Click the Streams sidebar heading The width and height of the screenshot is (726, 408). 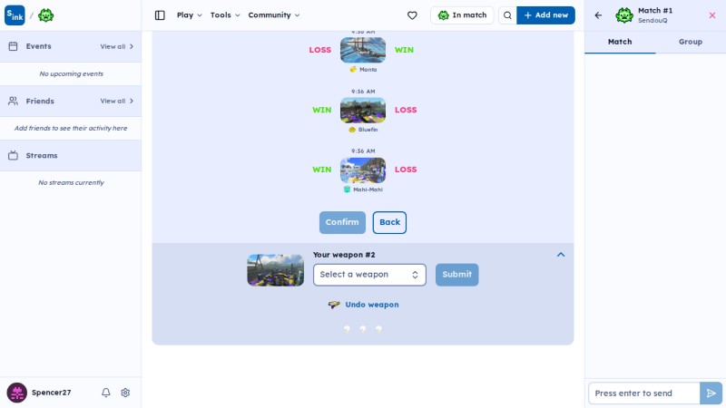click(x=42, y=155)
